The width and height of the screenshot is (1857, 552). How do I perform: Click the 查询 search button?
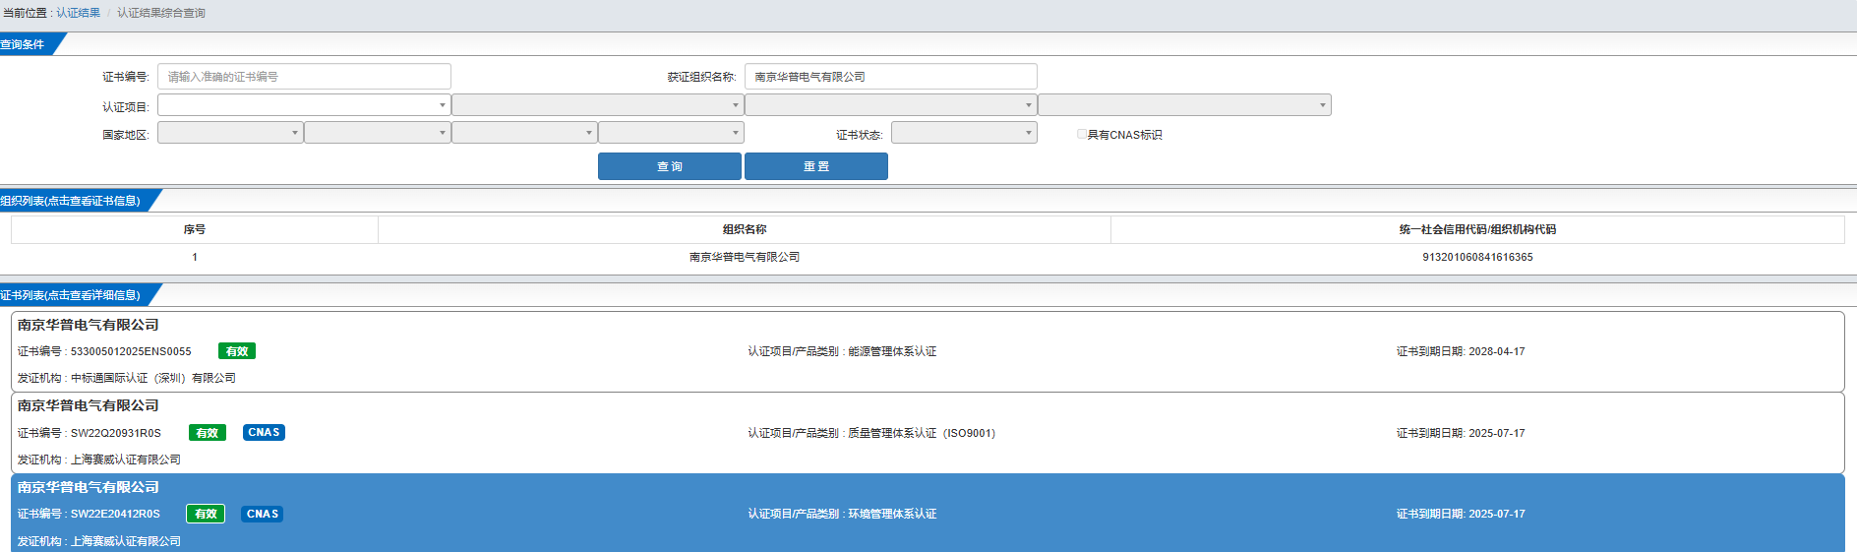[x=670, y=166]
